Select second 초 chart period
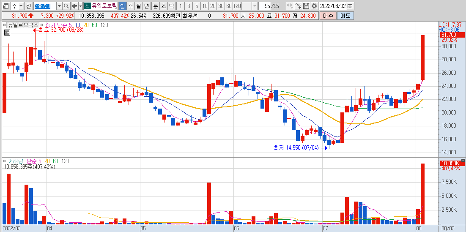 coord(163,6)
